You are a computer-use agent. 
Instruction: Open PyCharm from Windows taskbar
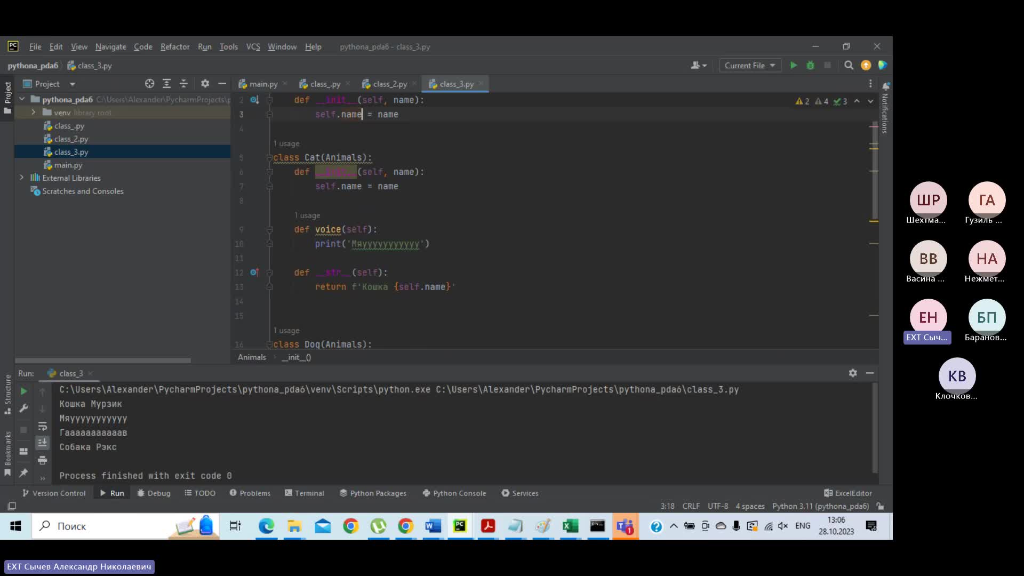(x=459, y=526)
